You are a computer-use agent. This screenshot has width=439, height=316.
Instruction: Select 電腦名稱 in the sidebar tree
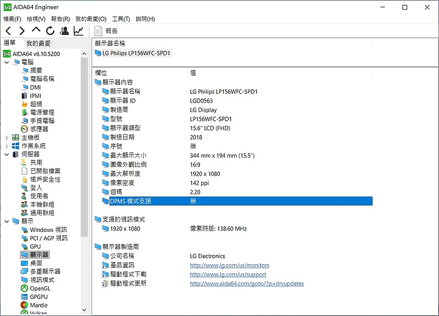click(38, 79)
